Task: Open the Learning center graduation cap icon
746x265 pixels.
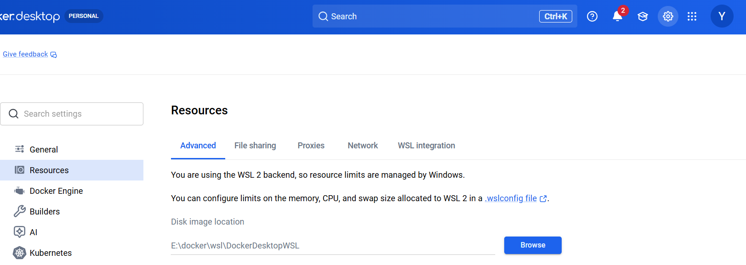Action: coord(643,17)
